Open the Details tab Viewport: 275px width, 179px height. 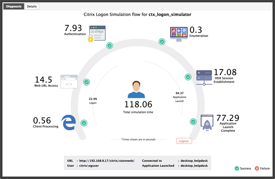pos(32,7)
